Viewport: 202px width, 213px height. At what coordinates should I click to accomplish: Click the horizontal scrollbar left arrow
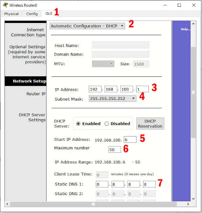pos(7,204)
